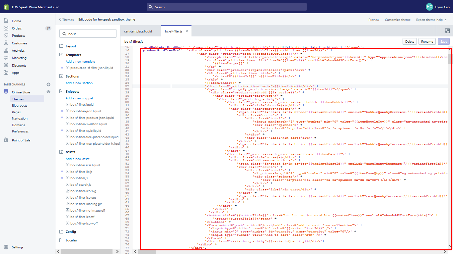
Task: Click Add a new asset
Action: tap(78, 159)
